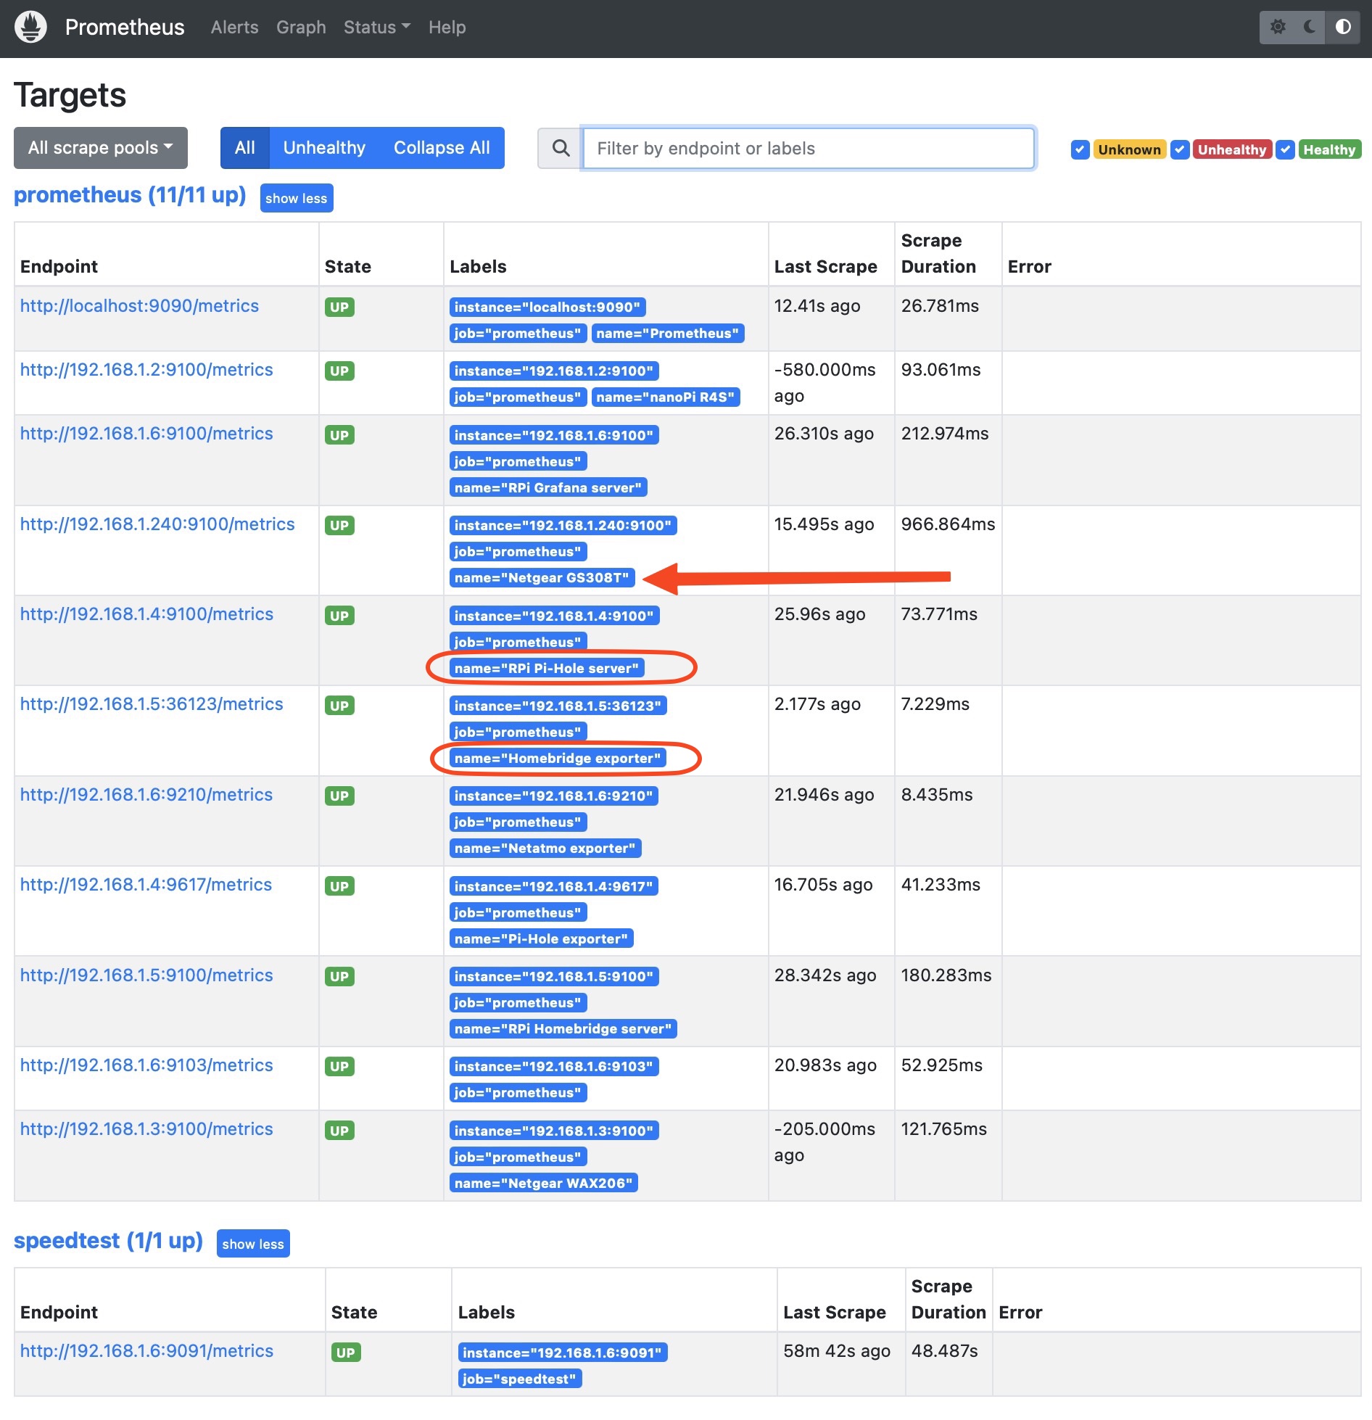Click the Unhealthy red status badge
Screen dimensions: 1372x1420
click(x=1232, y=149)
